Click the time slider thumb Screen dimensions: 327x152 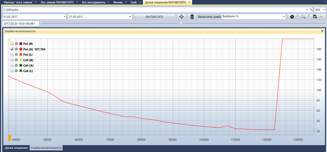pos(181,23)
